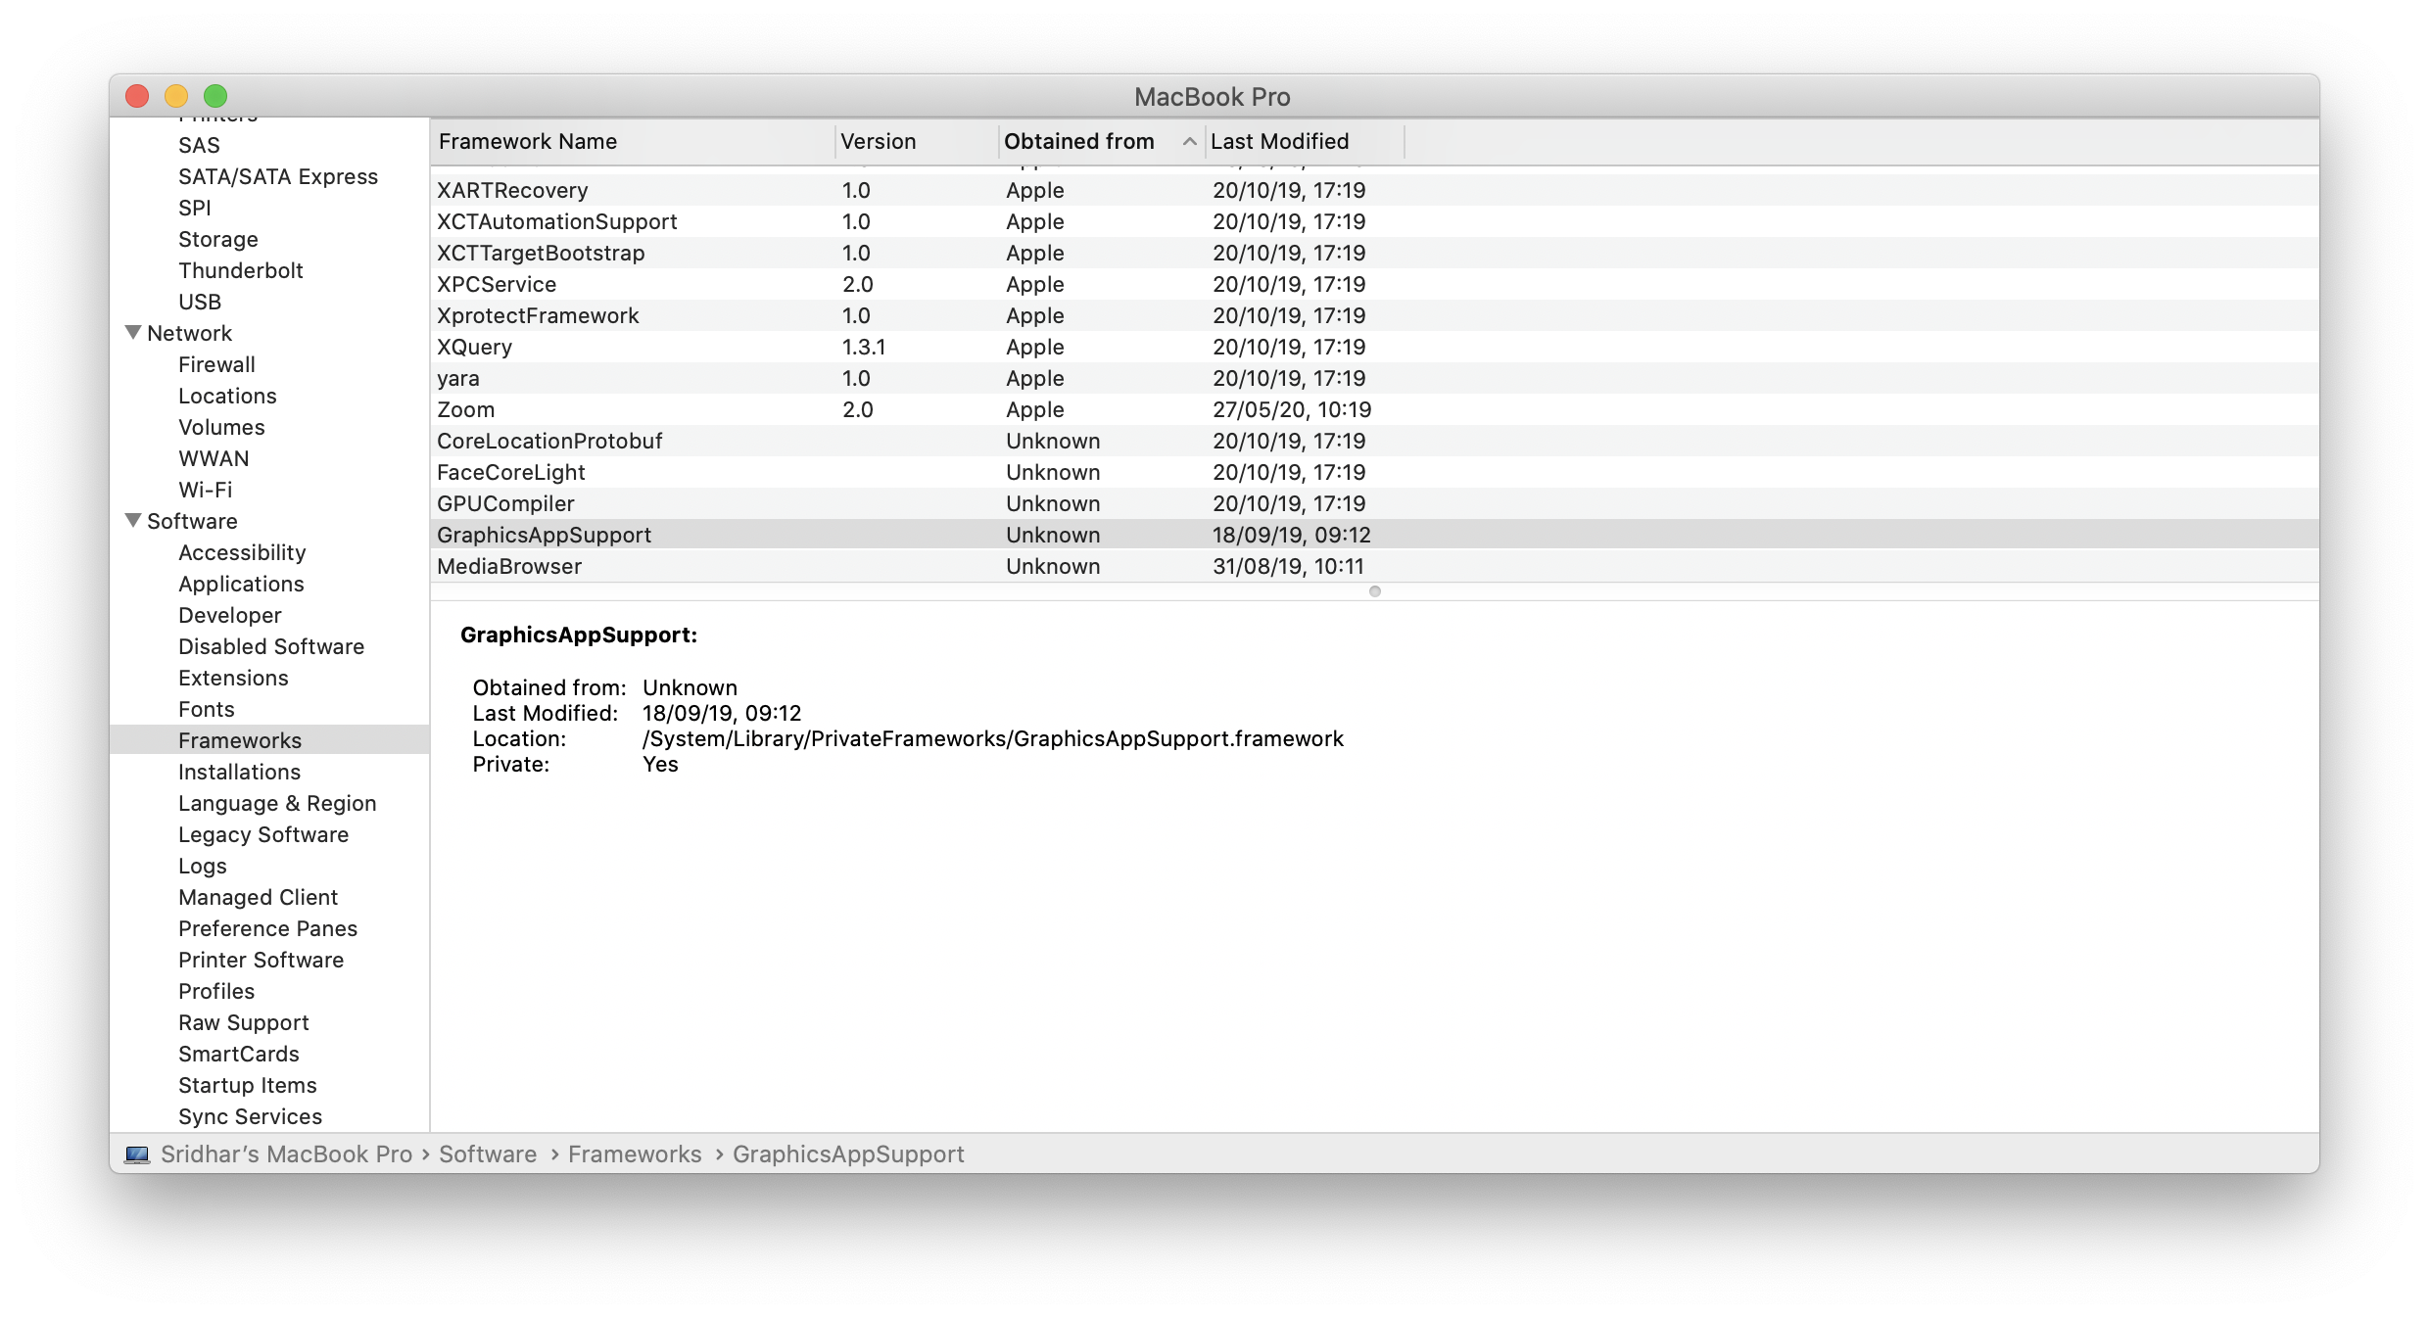The height and width of the screenshot is (1318, 2429).
Task: Sort by the Version column header
Action: click(x=878, y=141)
